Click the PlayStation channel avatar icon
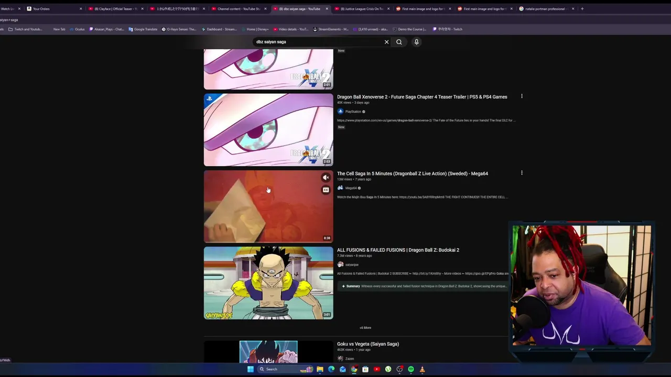Screen dimensions: 671x377 tap(340, 112)
